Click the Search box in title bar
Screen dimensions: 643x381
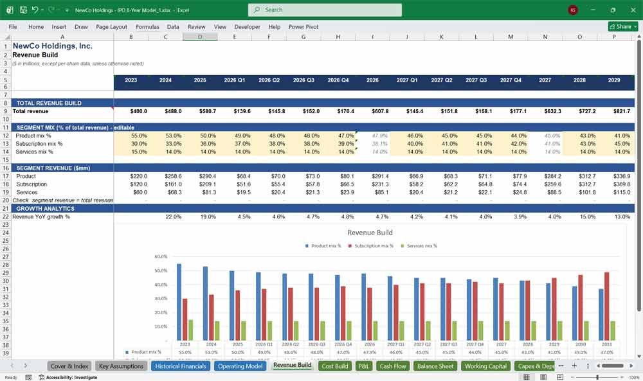(325, 10)
